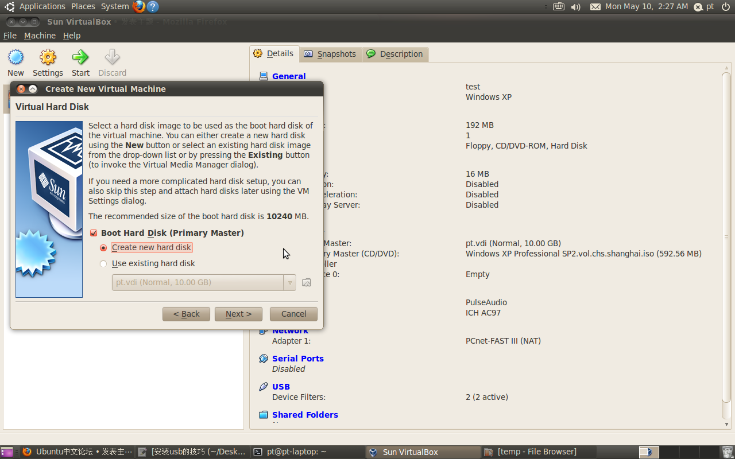Switch to Ubuntu forum Firefox taskbar window

(78, 452)
